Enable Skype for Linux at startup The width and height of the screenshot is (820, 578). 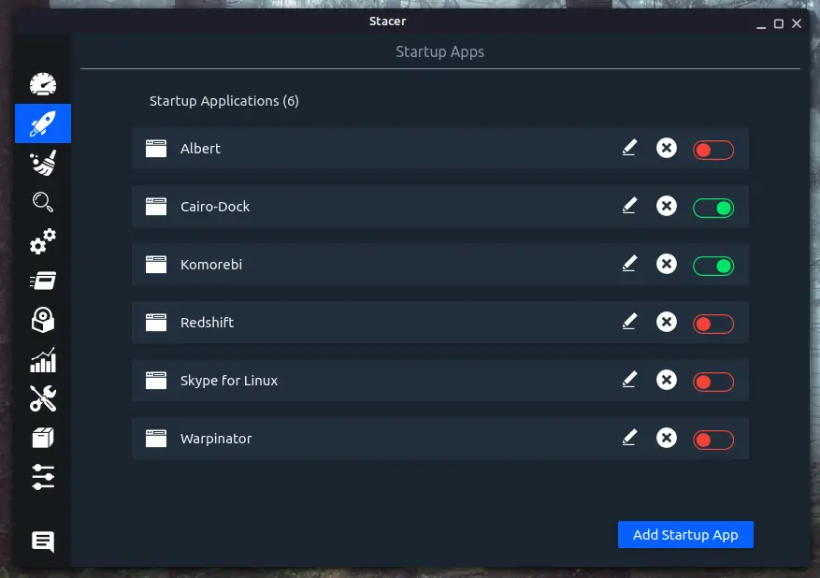pyautogui.click(x=713, y=383)
